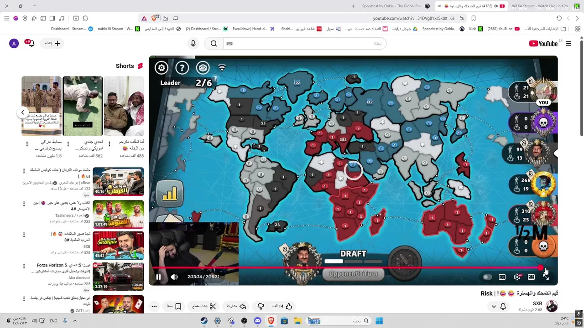Click the in-game stats bar chart button
584x328 pixels.
point(169,194)
